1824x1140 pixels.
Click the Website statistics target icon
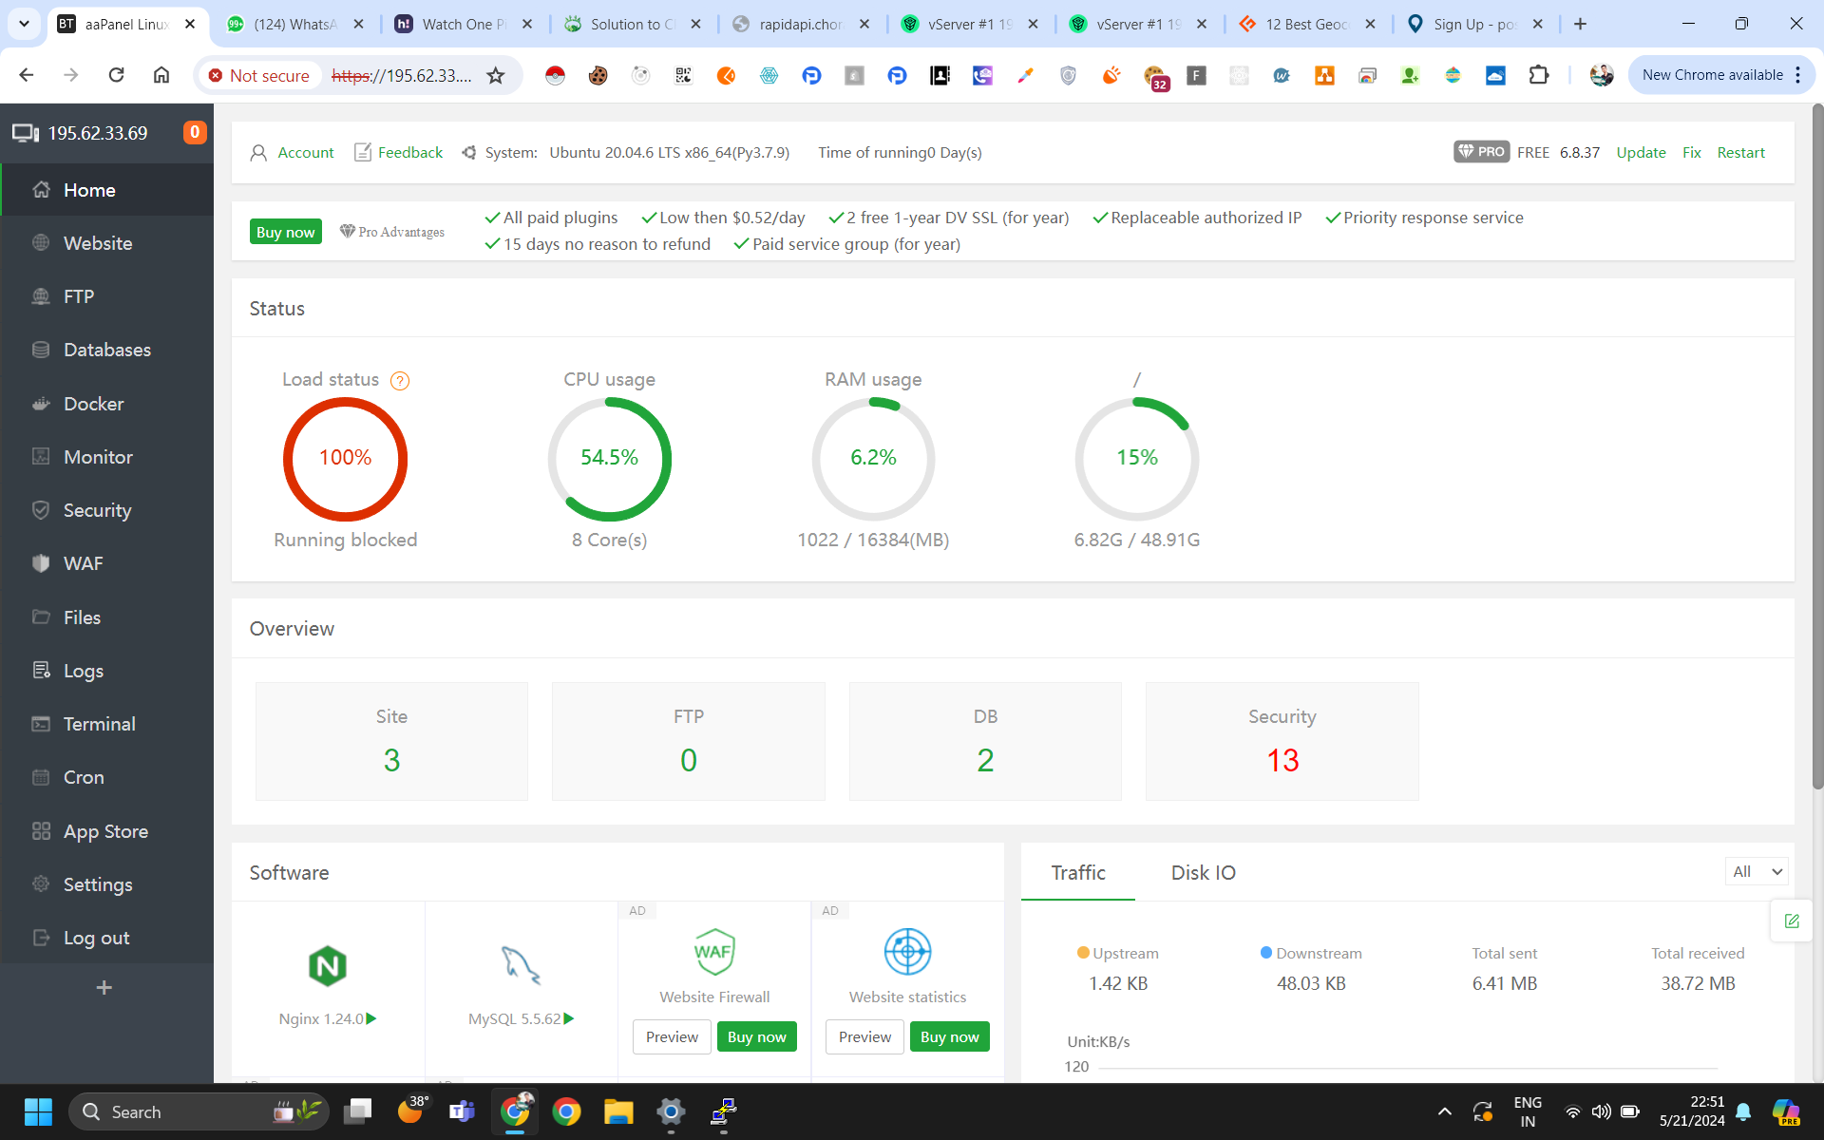pyautogui.click(x=907, y=952)
